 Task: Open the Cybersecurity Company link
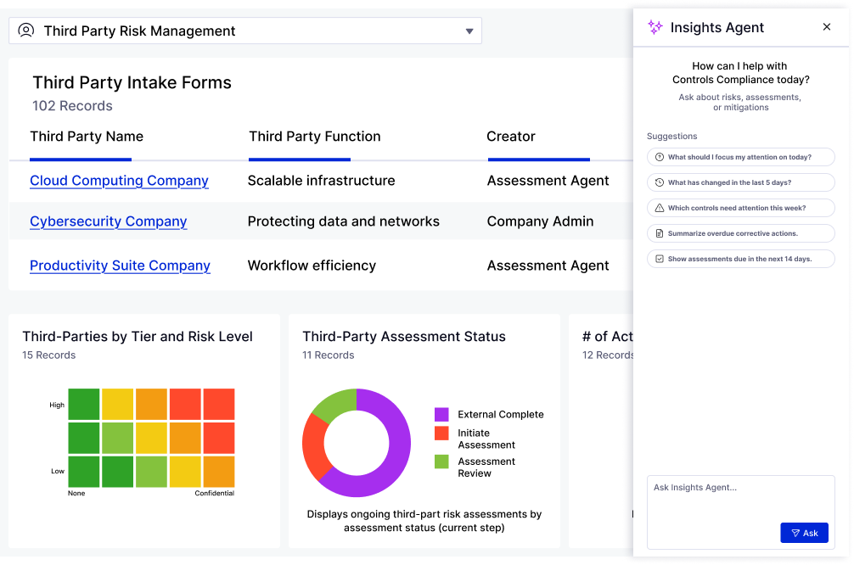109,221
